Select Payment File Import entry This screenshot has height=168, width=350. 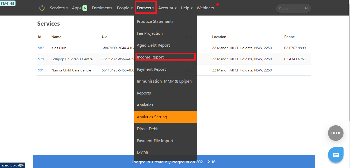[165, 141]
